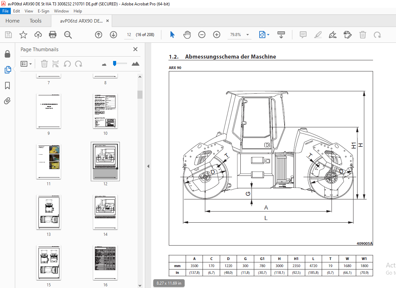Open the Window menu
Image resolution: width=396 pixels, height=288 pixels.
tap(61, 11)
